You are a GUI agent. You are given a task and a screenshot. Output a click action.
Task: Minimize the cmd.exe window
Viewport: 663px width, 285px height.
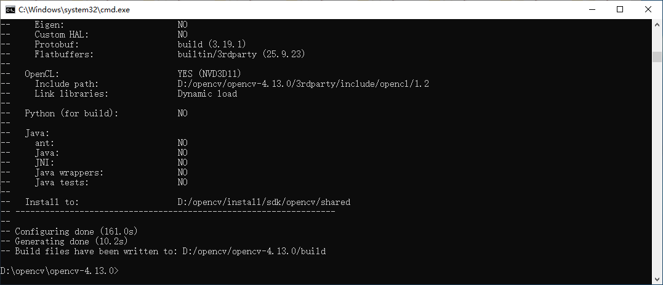coord(592,10)
